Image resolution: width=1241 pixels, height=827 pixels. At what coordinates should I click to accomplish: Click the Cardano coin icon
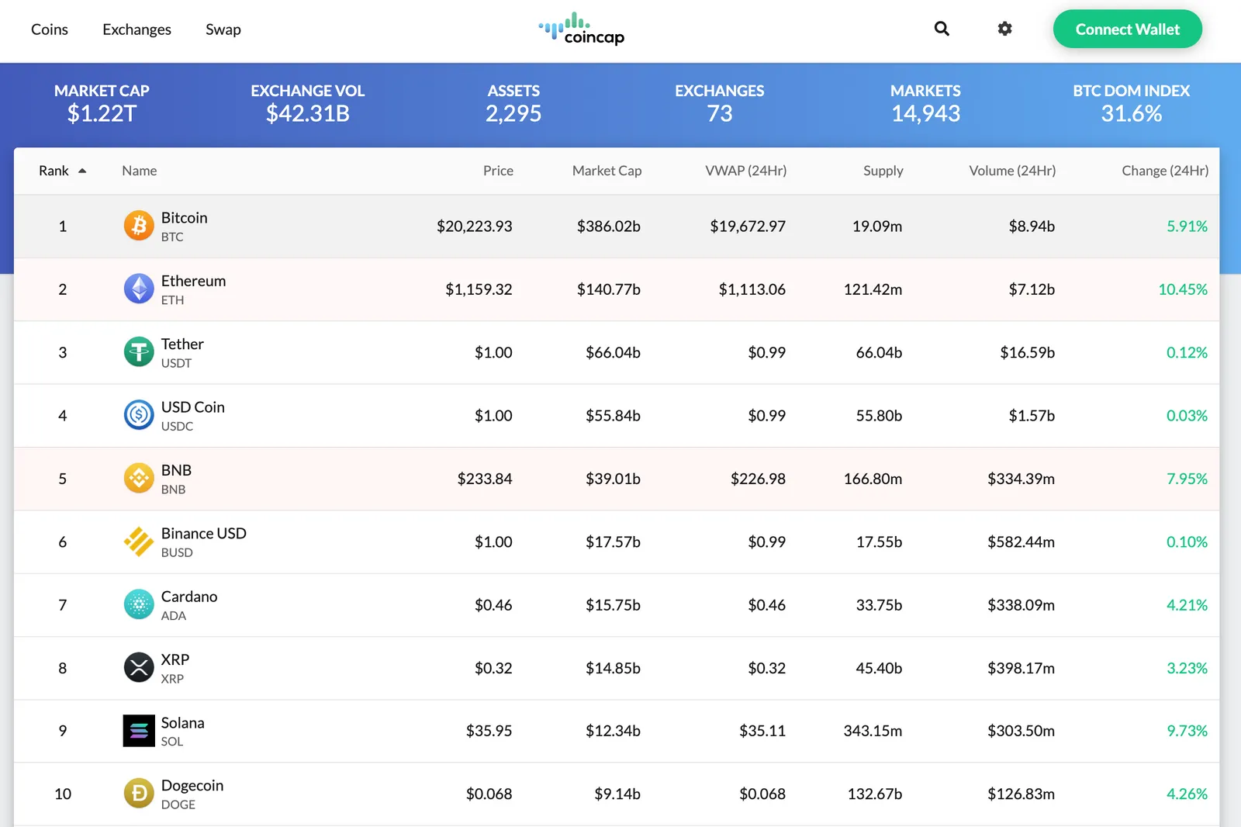click(x=139, y=604)
